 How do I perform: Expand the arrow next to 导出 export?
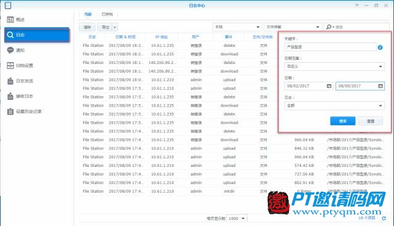[115, 27]
